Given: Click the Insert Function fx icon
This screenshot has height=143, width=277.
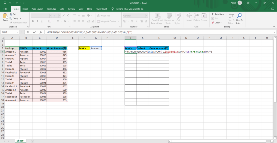Looking at the screenshot, I should tap(41, 32).
